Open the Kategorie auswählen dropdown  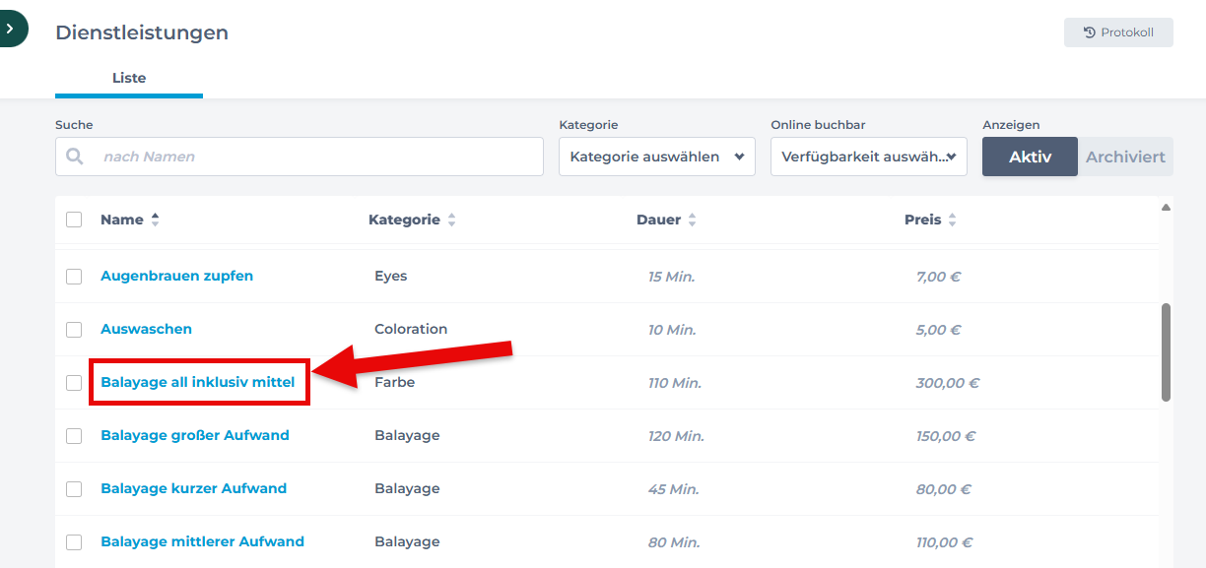(x=657, y=157)
